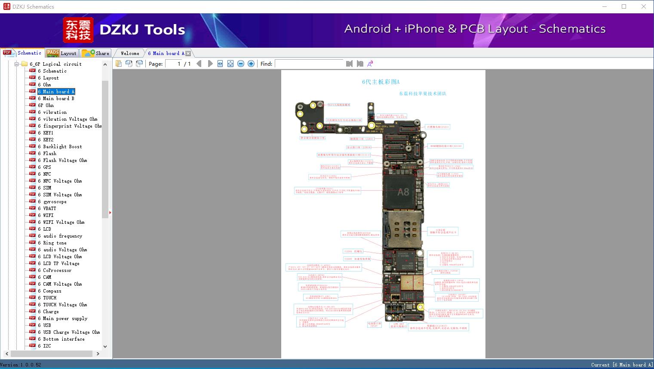Screen dimensions: 654x369
Task: Fit the page to width
Action: tap(220, 64)
